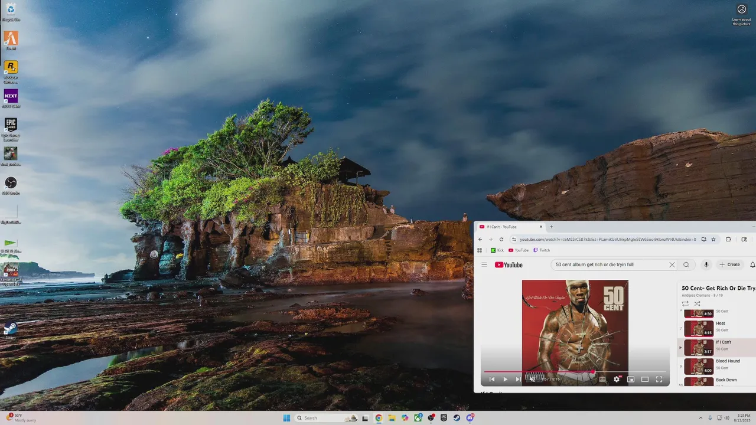Image resolution: width=756 pixels, height=425 pixels.
Task: Click the Windows Start button
Action: 286,418
